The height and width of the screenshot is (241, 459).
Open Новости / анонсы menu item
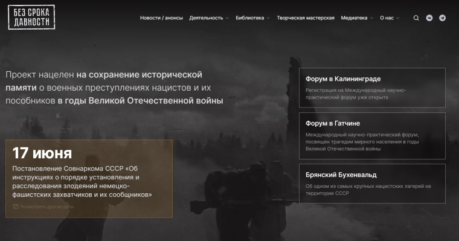(161, 18)
